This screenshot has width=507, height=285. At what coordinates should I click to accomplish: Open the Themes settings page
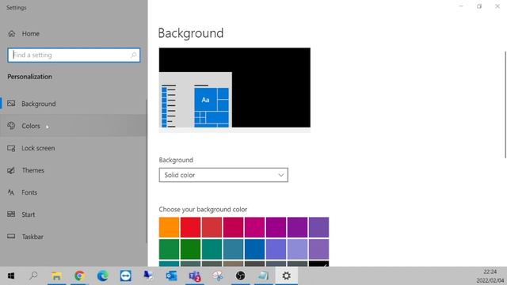point(74,170)
